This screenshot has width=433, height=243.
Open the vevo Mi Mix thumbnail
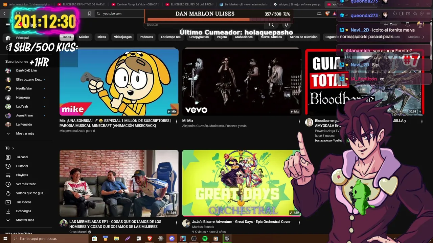pyautogui.click(x=242, y=82)
